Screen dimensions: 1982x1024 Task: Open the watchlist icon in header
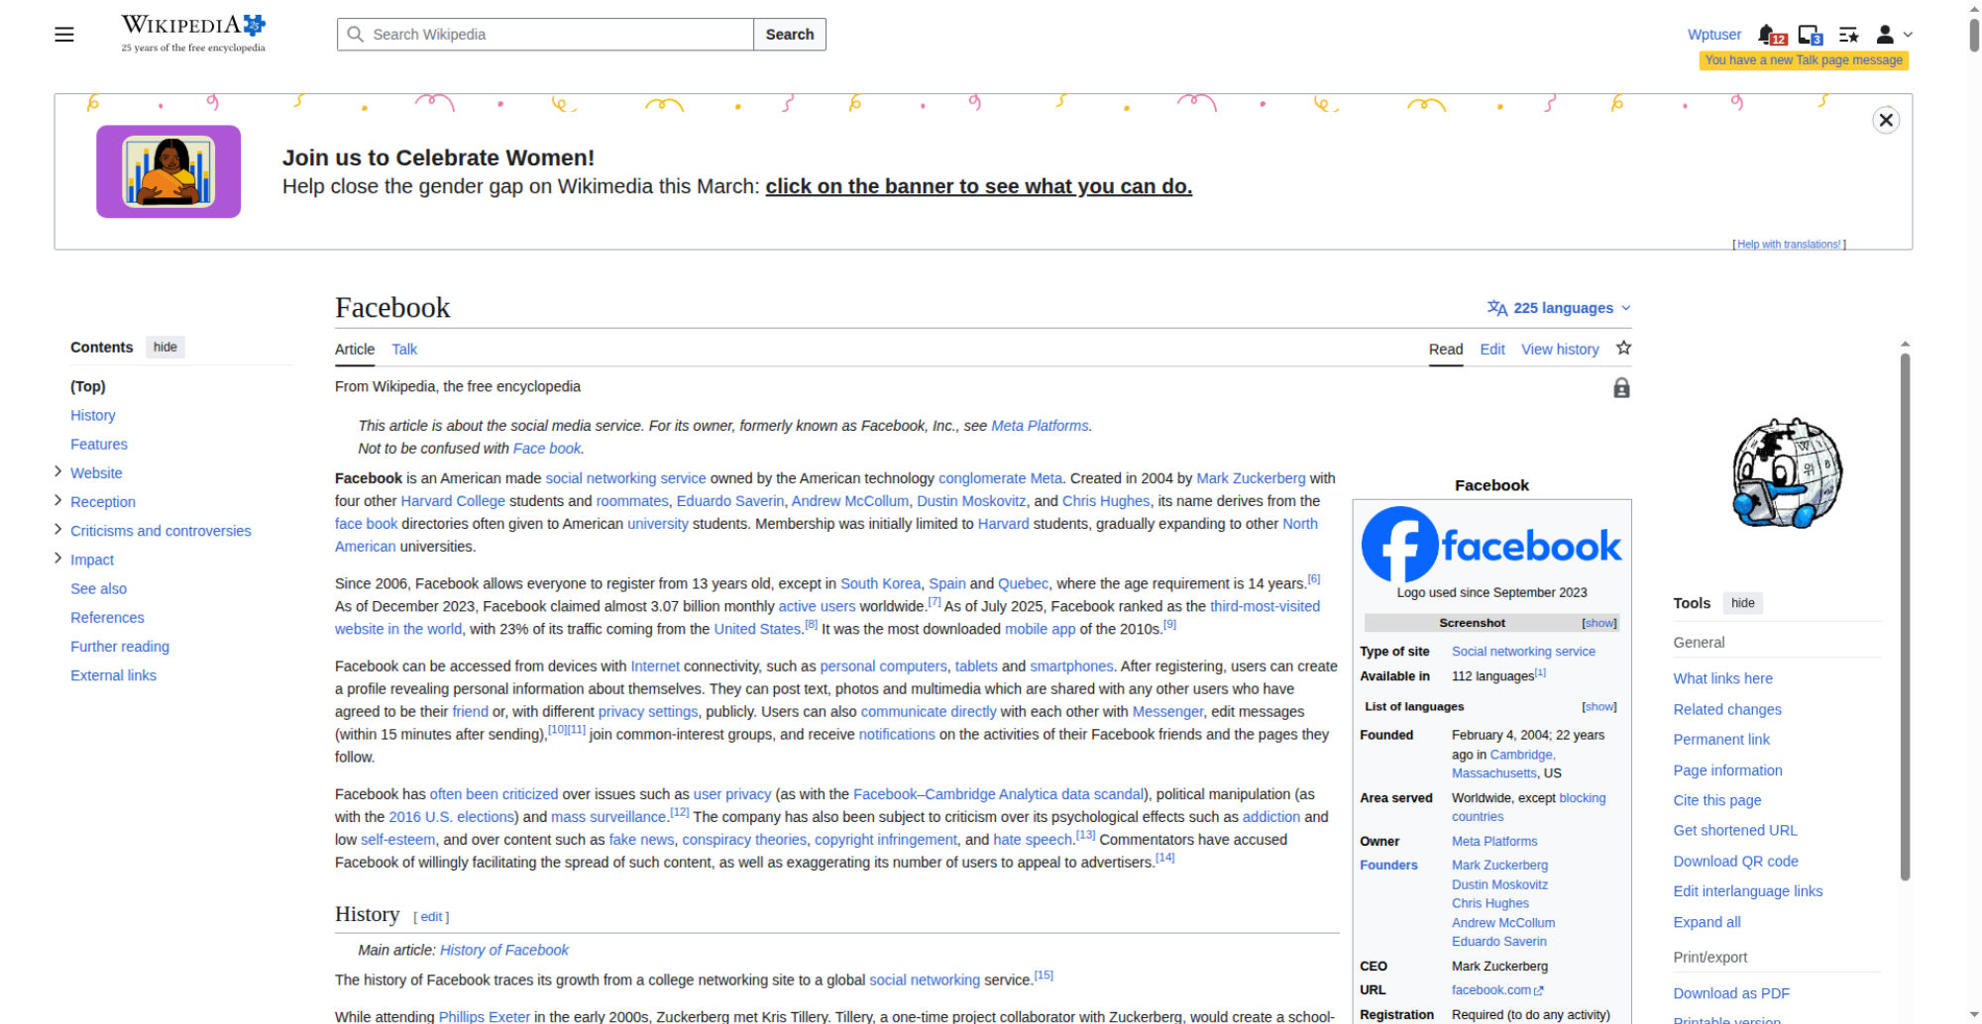(x=1848, y=35)
